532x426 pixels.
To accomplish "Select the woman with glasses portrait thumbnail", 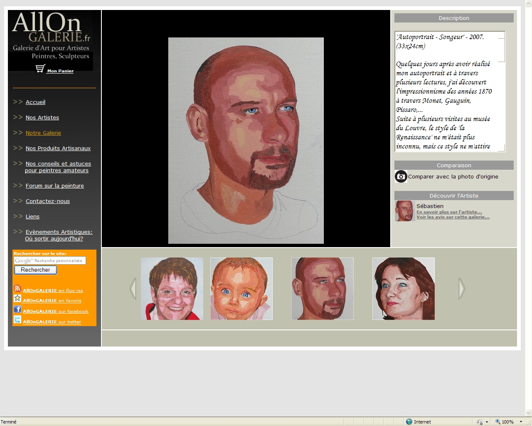I will pos(172,289).
